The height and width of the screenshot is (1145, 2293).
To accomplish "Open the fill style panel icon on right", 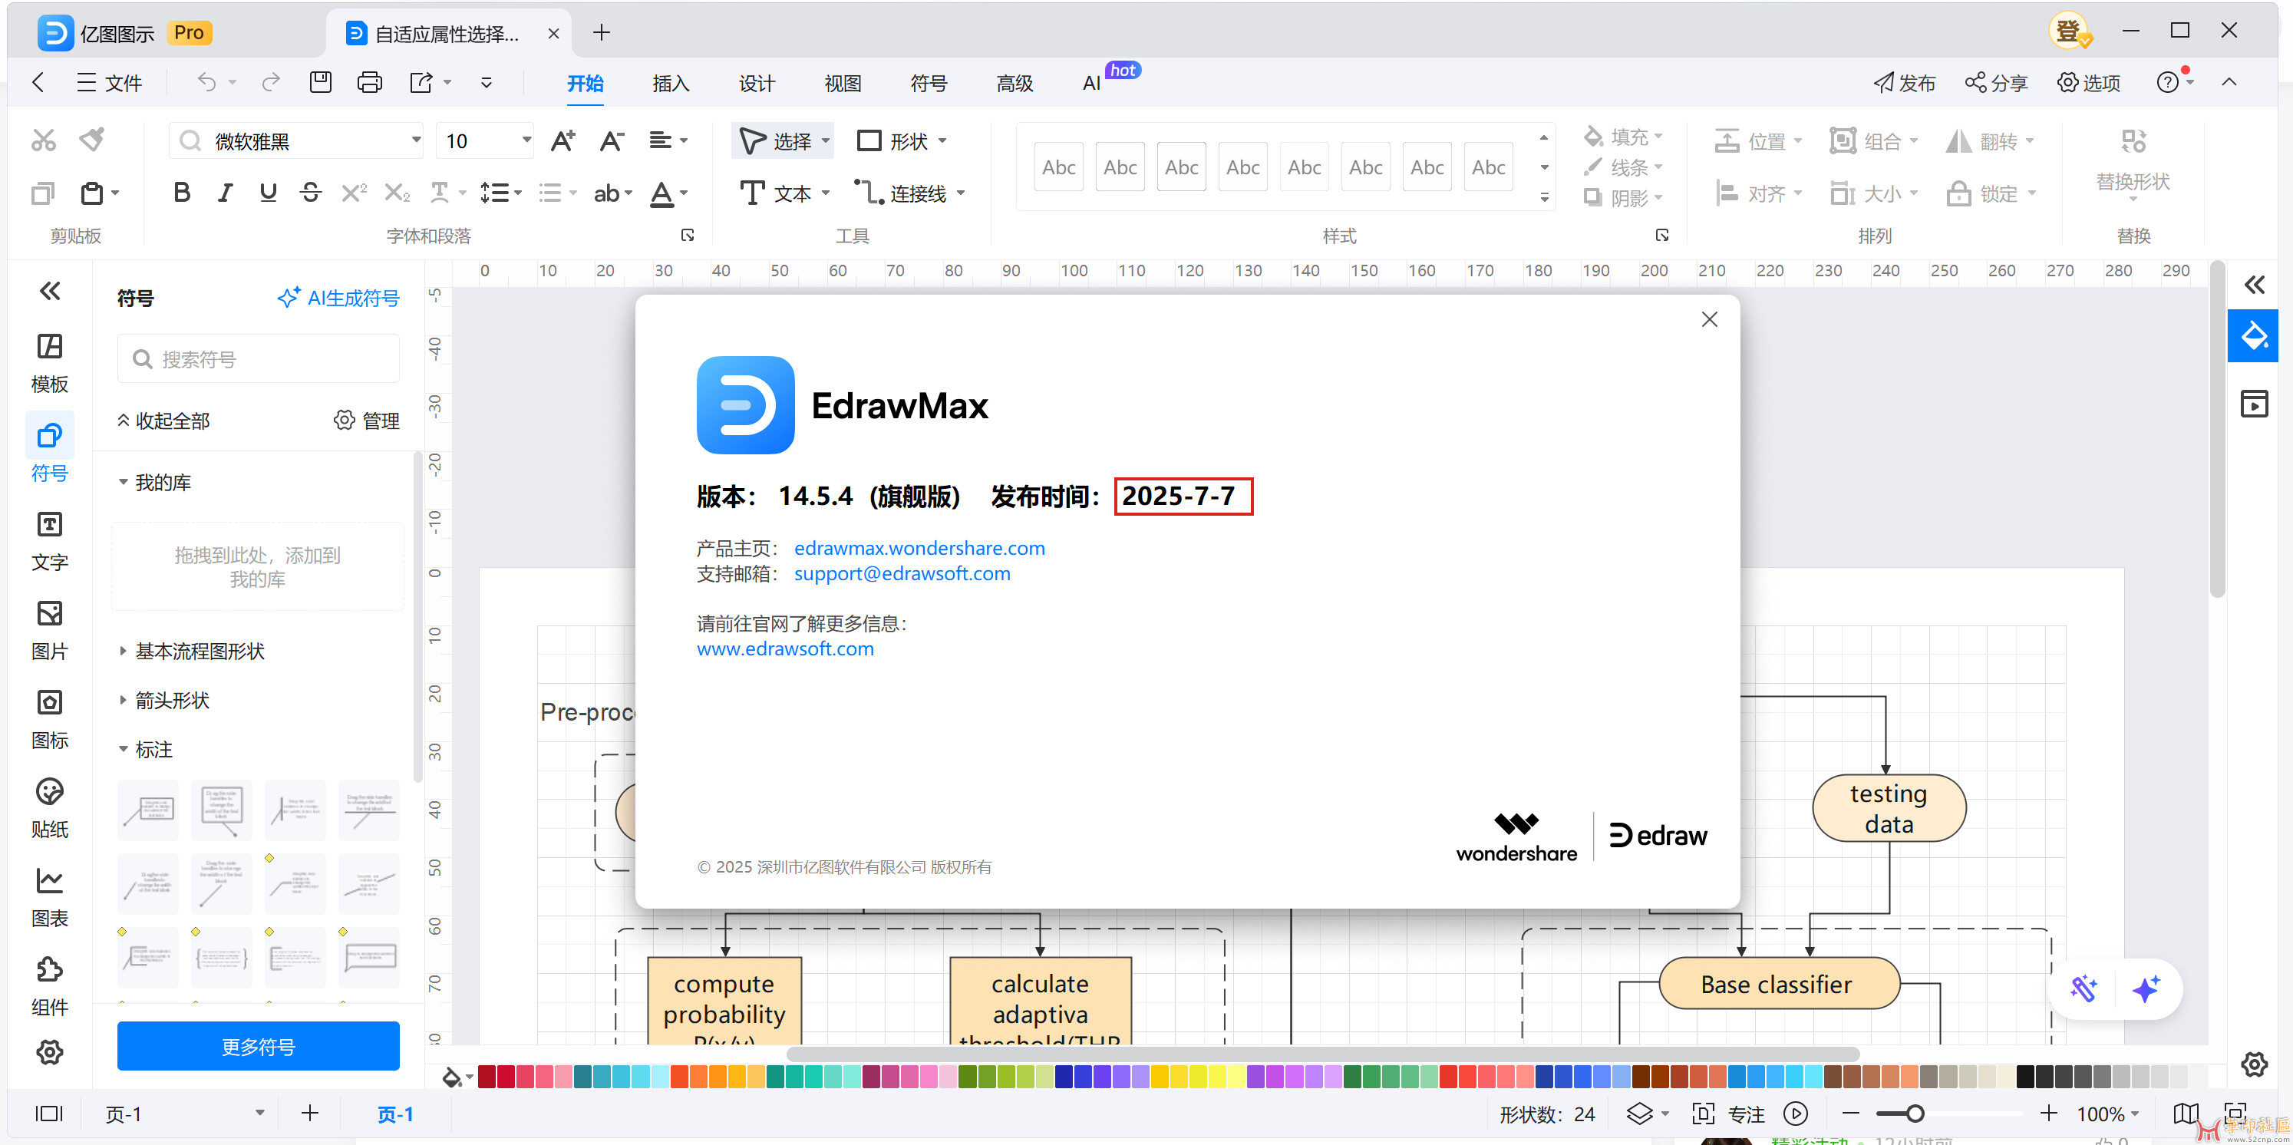I will tap(2253, 335).
